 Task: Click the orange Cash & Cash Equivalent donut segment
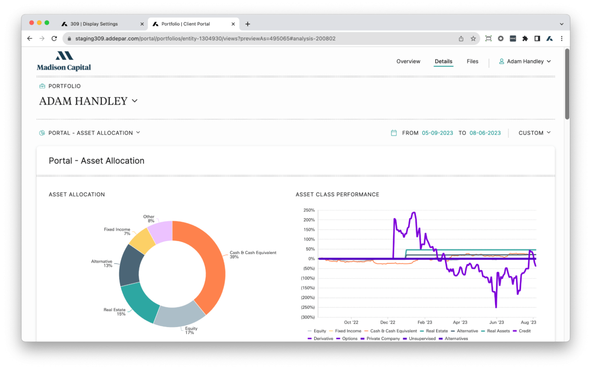point(210,263)
